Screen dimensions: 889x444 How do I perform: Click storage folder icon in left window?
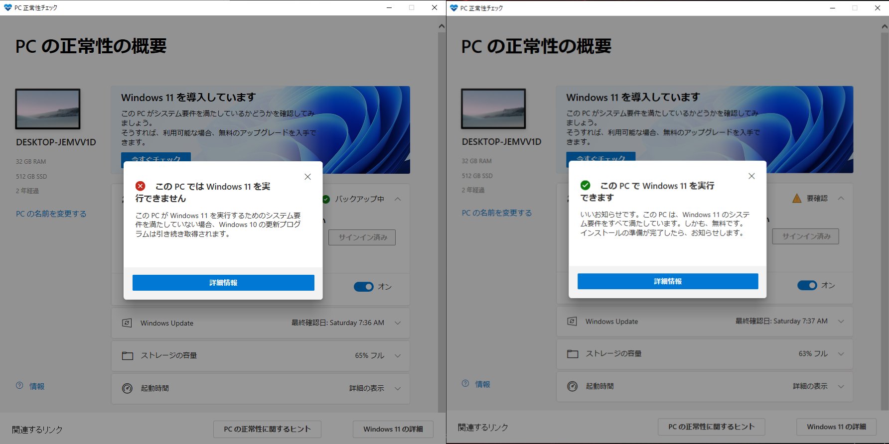[128, 356]
